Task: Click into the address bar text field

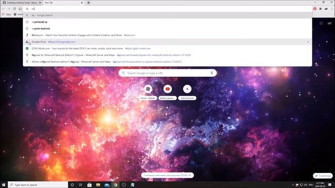Action: tap(167, 9)
